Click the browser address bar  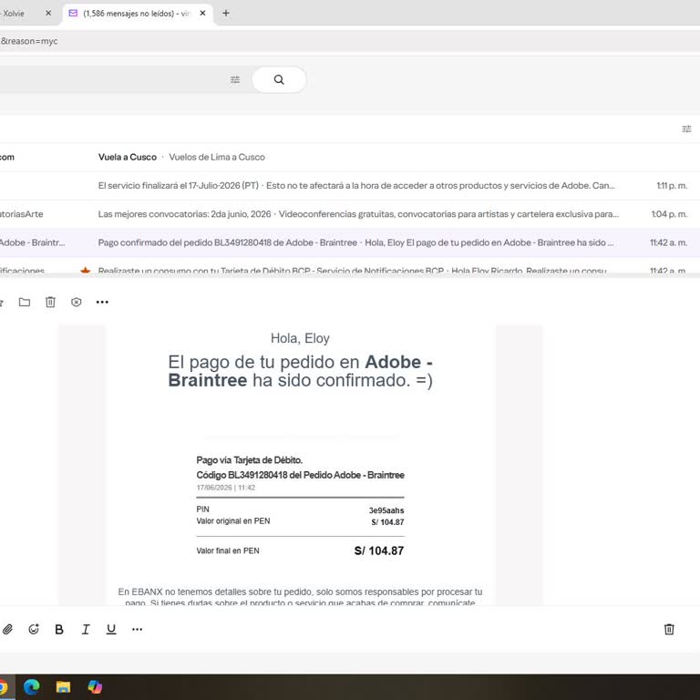tap(350, 41)
